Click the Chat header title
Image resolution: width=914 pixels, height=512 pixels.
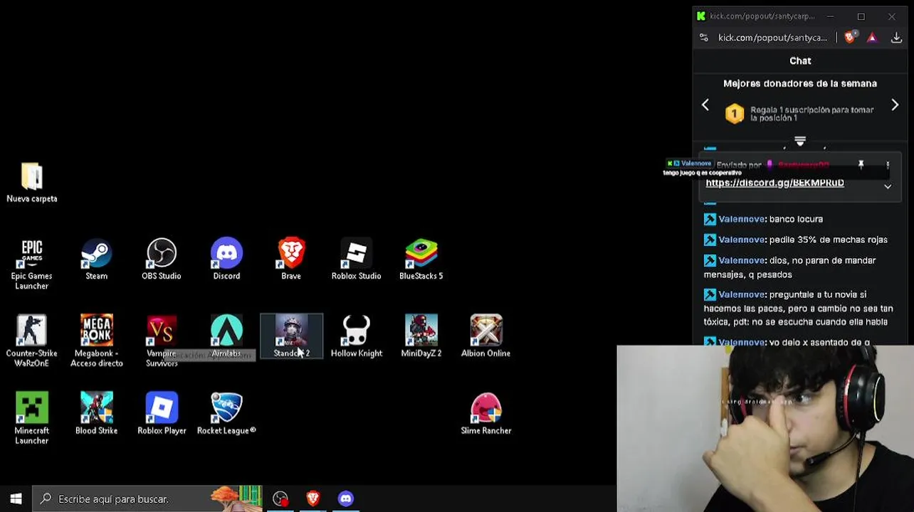[800, 60]
